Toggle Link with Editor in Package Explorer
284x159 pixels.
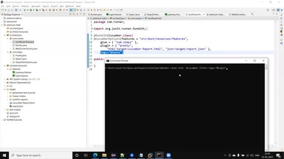coord(74,14)
